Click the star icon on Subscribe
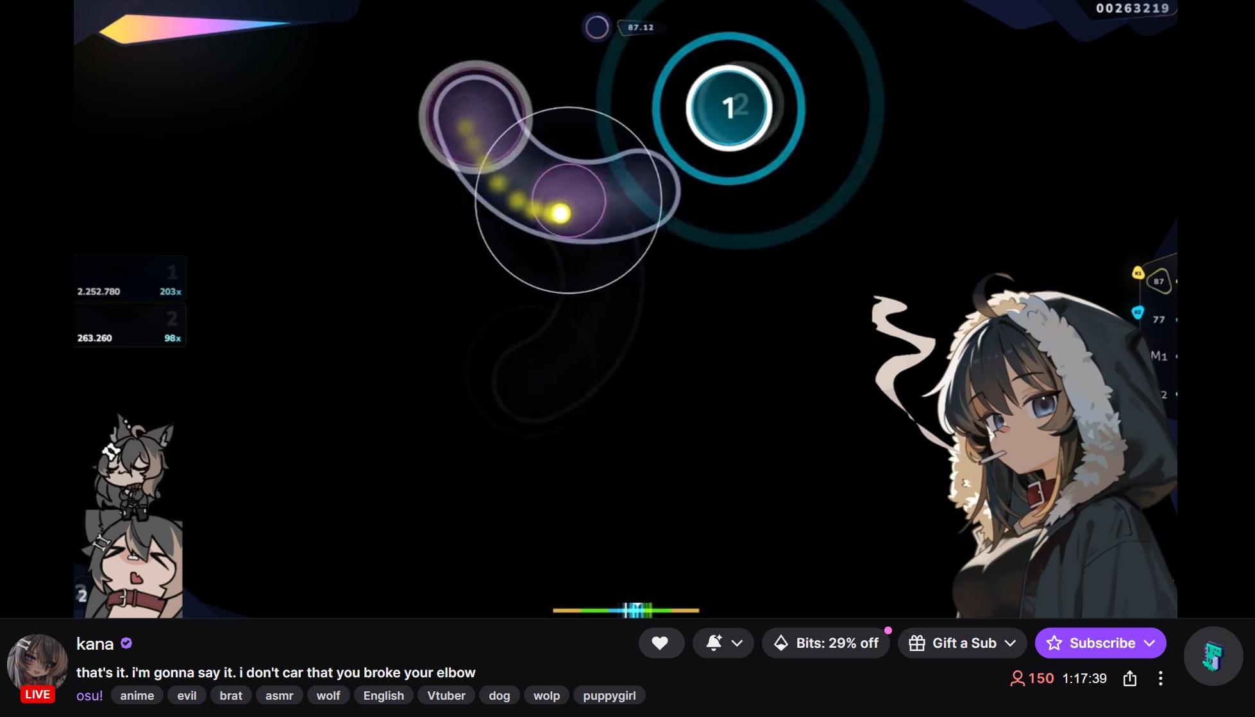This screenshot has width=1255, height=717. tap(1054, 643)
